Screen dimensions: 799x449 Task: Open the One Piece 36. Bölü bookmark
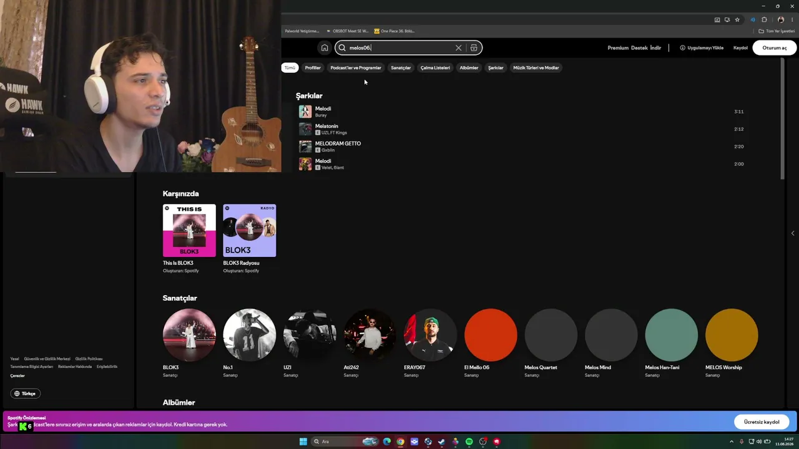click(395, 31)
